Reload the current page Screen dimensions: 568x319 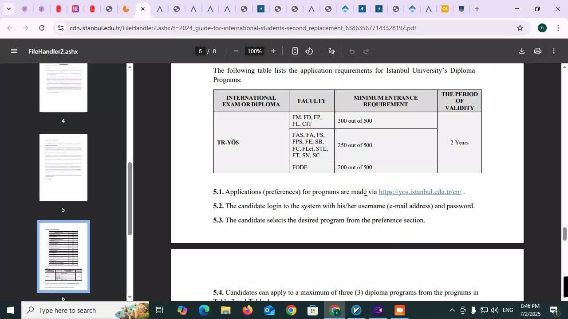[41, 28]
